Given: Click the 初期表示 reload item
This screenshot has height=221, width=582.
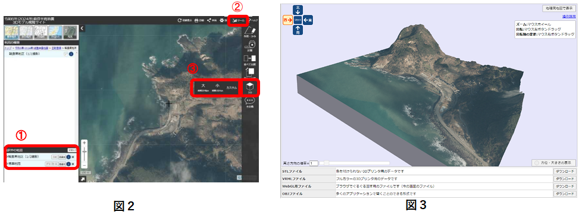Looking at the screenshot, I should click(x=186, y=20).
